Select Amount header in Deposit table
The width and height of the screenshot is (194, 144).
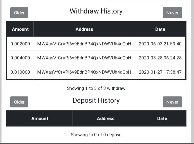pyautogui.click(x=40, y=118)
